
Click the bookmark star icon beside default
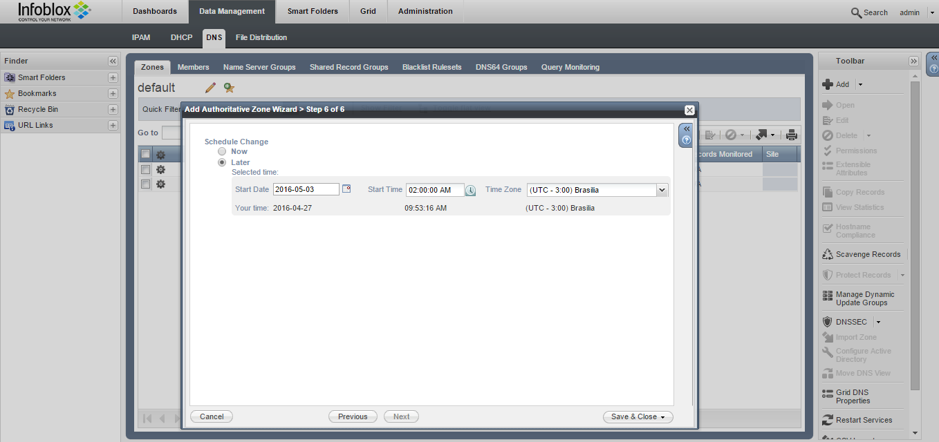(x=229, y=88)
